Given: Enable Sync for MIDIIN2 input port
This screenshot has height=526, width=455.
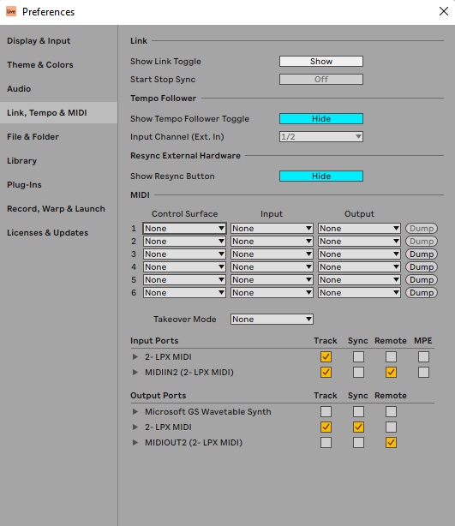Looking at the screenshot, I should (x=358, y=373).
